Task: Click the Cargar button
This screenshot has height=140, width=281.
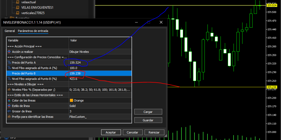Action: pos(148,112)
